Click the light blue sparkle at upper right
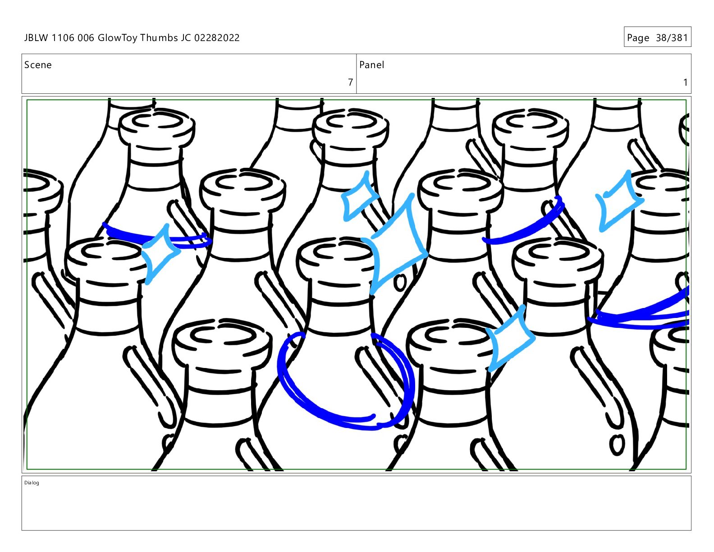714x552 pixels. click(x=618, y=201)
